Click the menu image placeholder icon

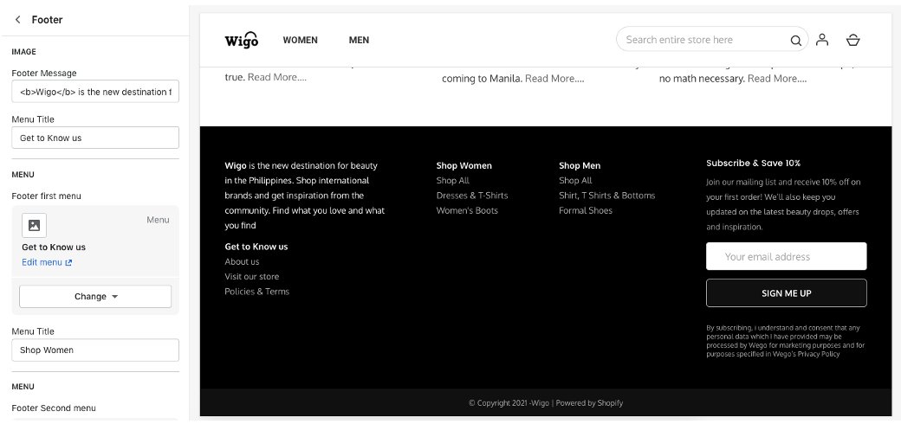point(34,225)
